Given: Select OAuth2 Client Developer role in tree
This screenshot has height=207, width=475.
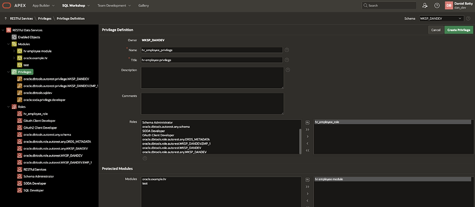Looking at the screenshot, I should (40, 128).
